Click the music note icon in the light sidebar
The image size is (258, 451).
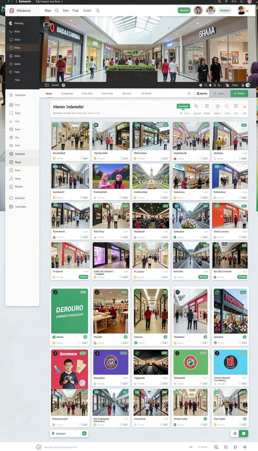11,179
